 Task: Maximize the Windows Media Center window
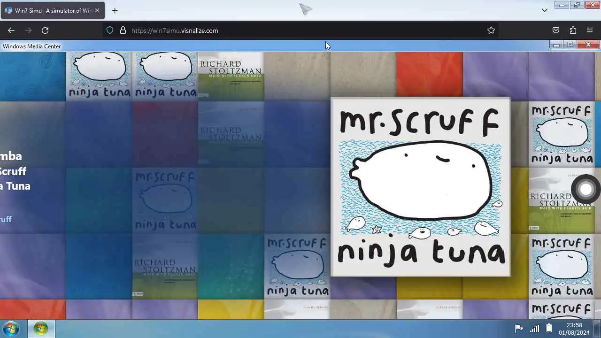click(x=570, y=45)
